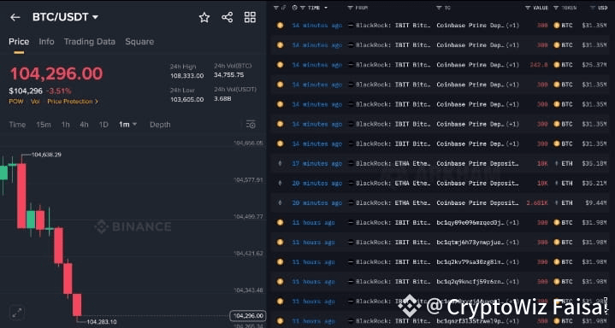Click the $25.37M USD amount
The height and width of the screenshot is (328, 615).
tap(594, 65)
